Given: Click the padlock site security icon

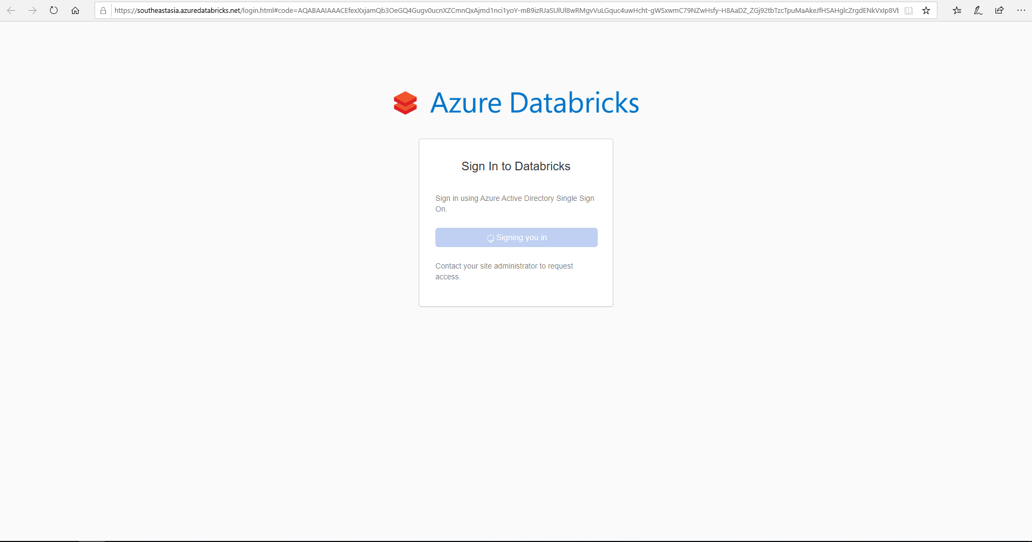Looking at the screenshot, I should [x=103, y=10].
